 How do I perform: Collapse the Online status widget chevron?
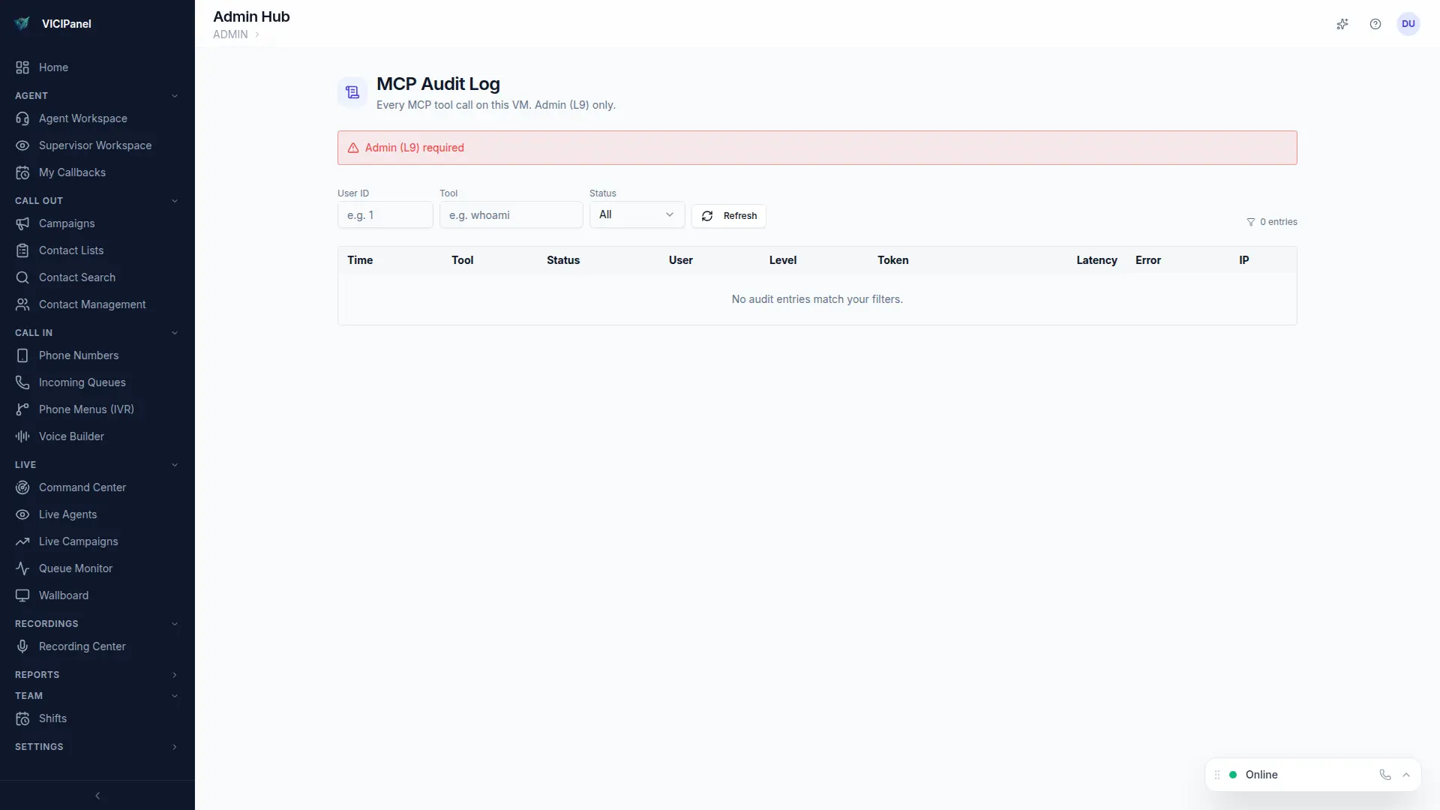coord(1407,775)
